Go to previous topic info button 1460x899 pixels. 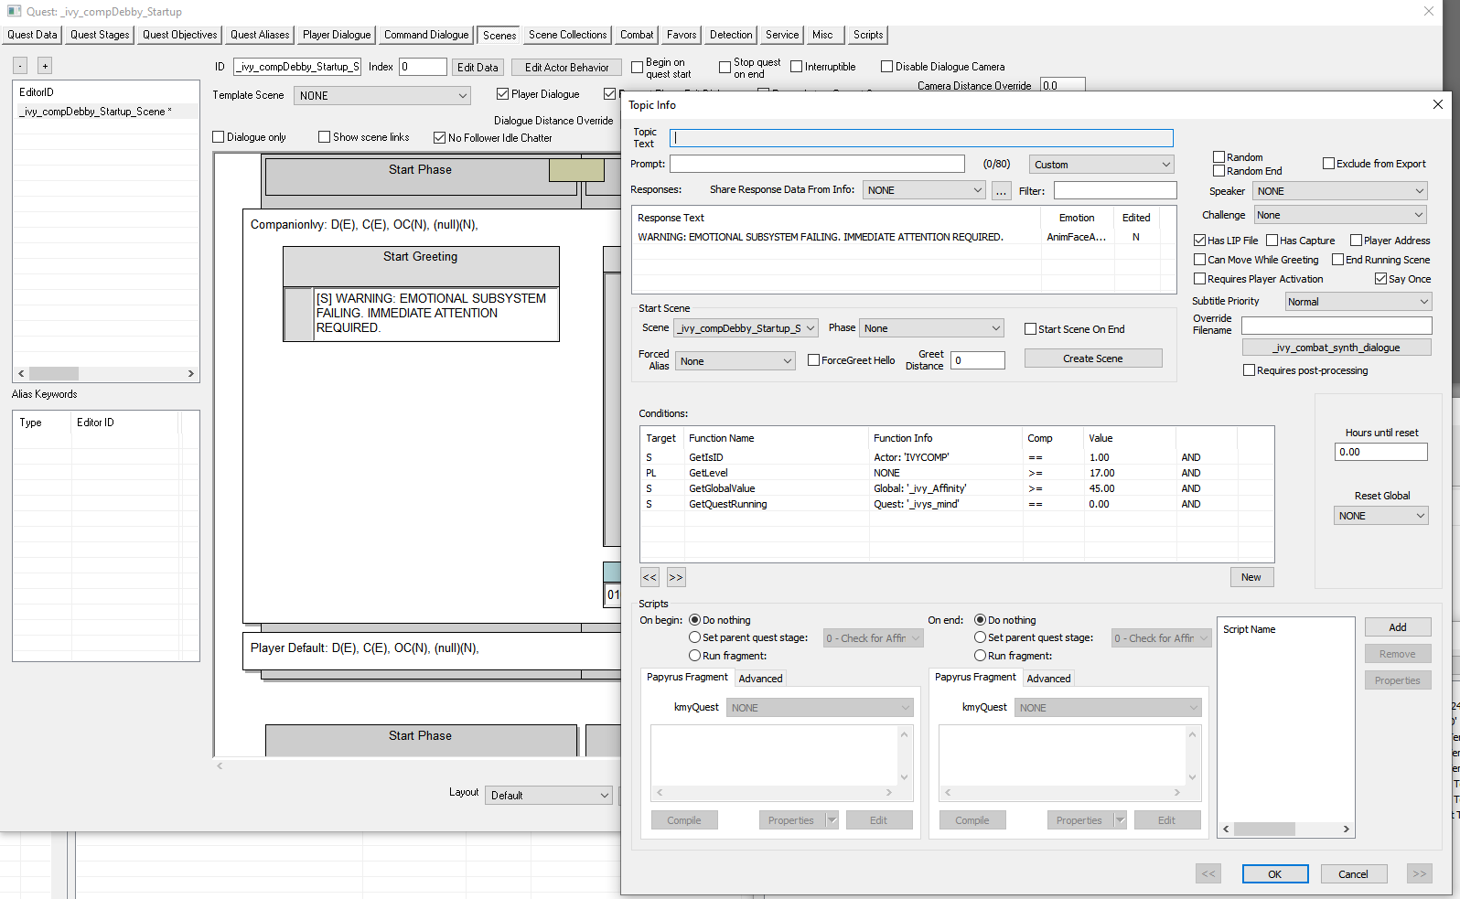tap(1208, 873)
